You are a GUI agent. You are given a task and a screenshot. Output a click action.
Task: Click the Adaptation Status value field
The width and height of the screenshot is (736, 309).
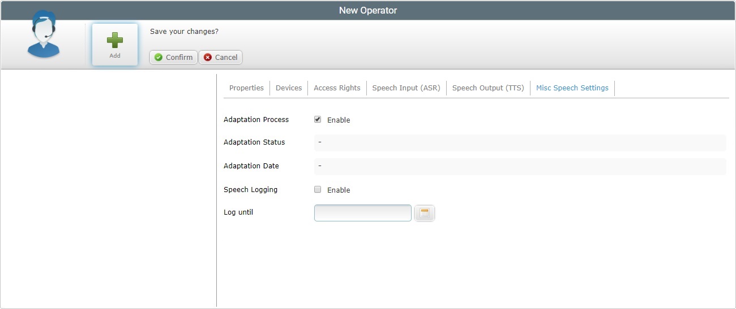(x=519, y=142)
